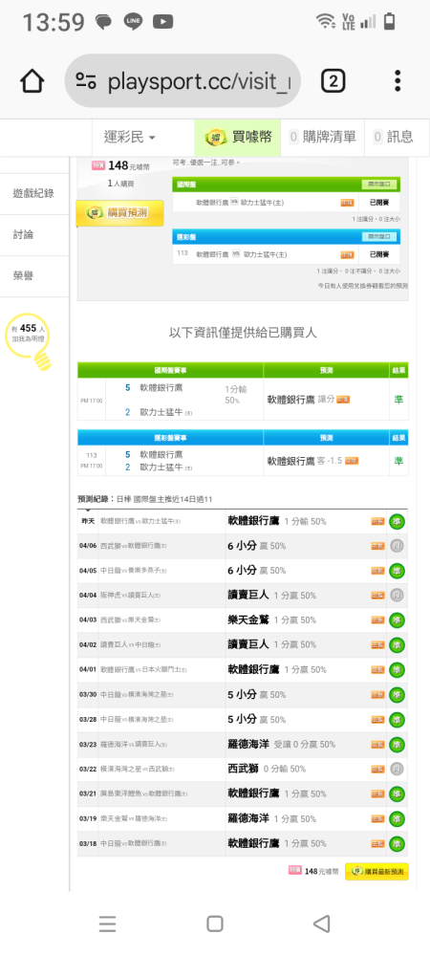Click 國際盤賽事 green table header
Image resolution: width=430 pixels, height=956 pixels.
(x=170, y=370)
